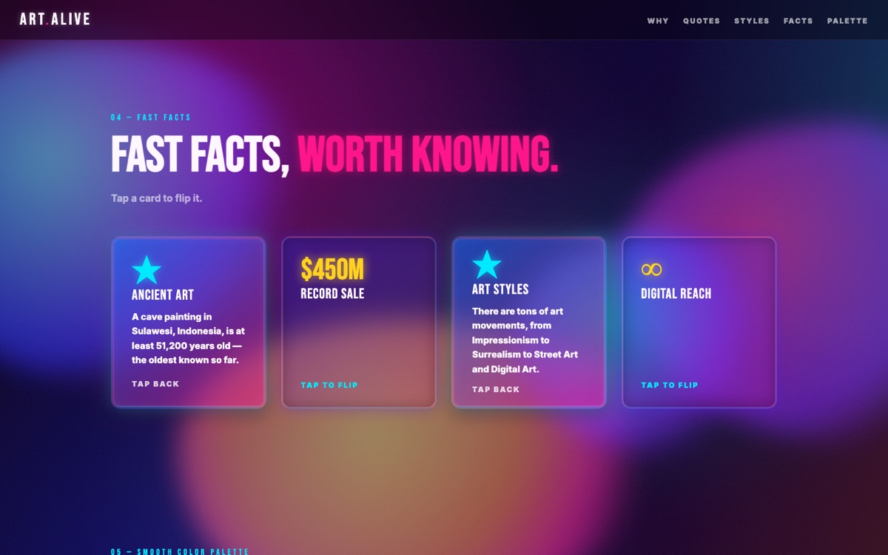Navigate to STYLES in the top nav
Image resolution: width=888 pixels, height=555 pixels.
point(752,21)
